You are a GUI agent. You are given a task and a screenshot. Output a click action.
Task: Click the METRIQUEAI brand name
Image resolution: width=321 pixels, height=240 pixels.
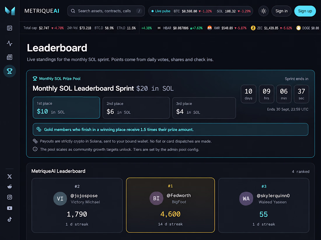coord(42,11)
